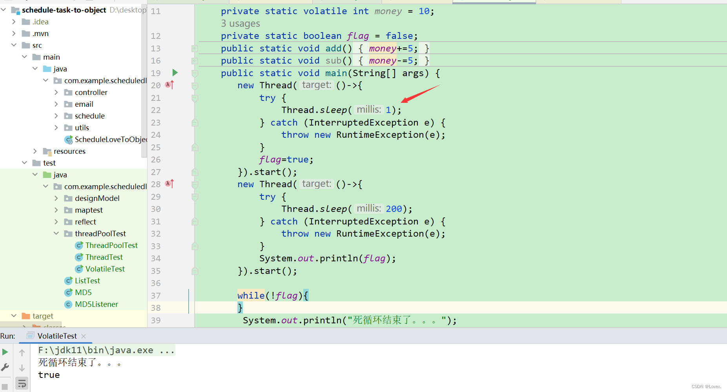The image size is (727, 392).
Task: Collapse the threadPoolTest package
Action: pyautogui.click(x=56, y=233)
